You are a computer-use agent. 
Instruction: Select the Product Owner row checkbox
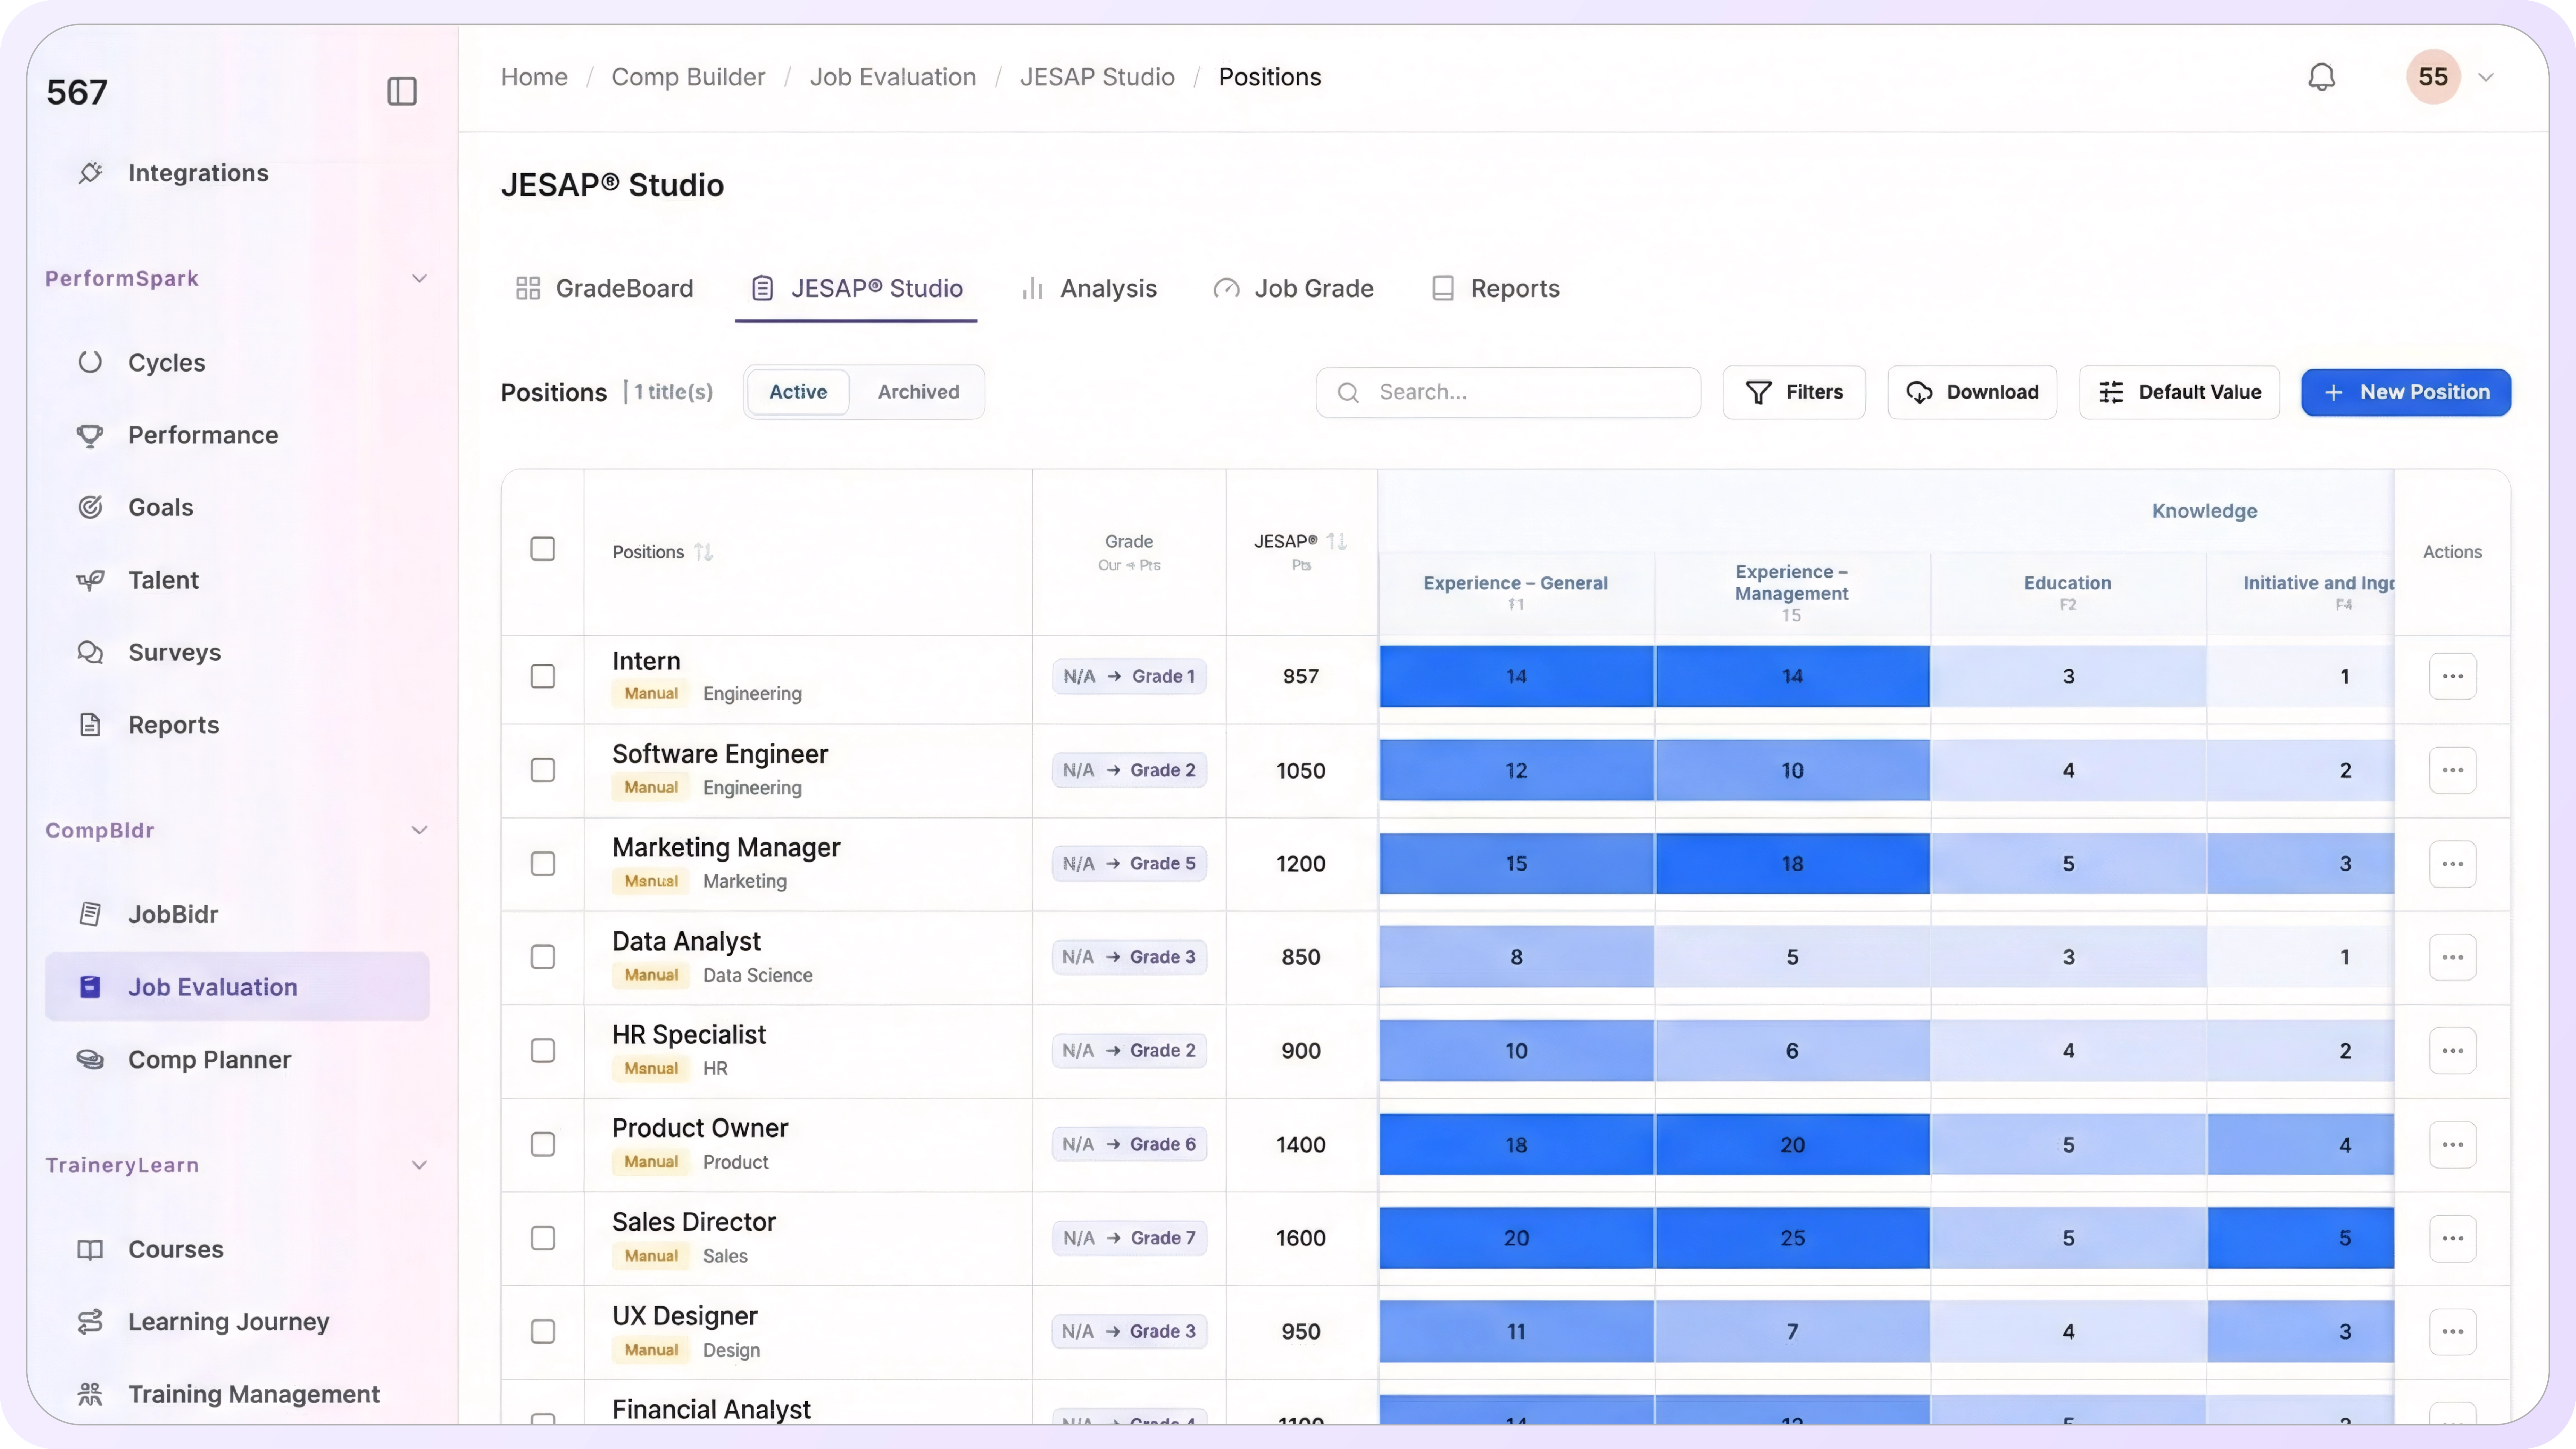pos(543,1144)
